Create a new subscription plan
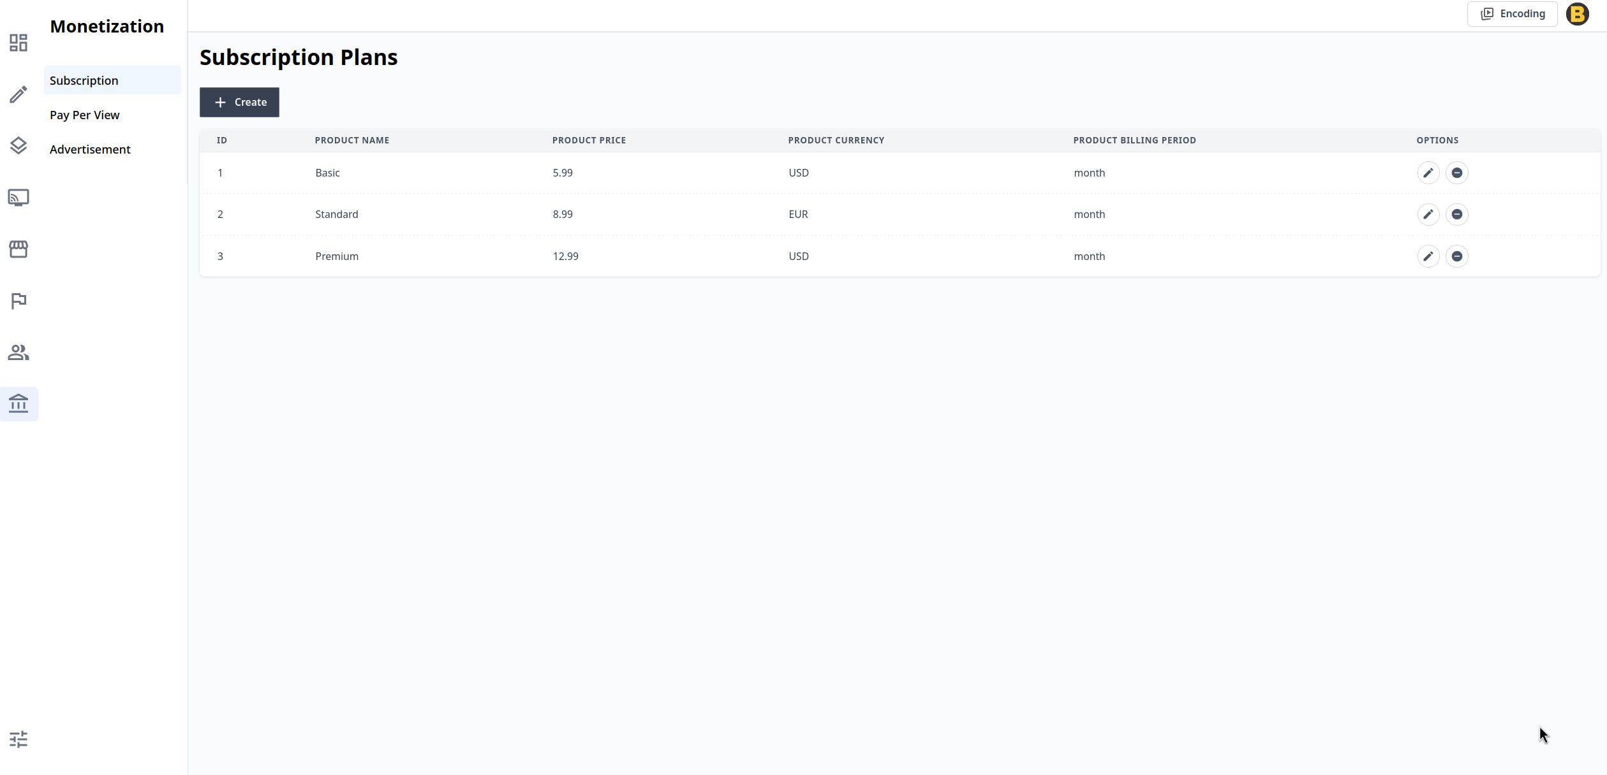Viewport: 1607px width, 775px height. click(x=239, y=102)
